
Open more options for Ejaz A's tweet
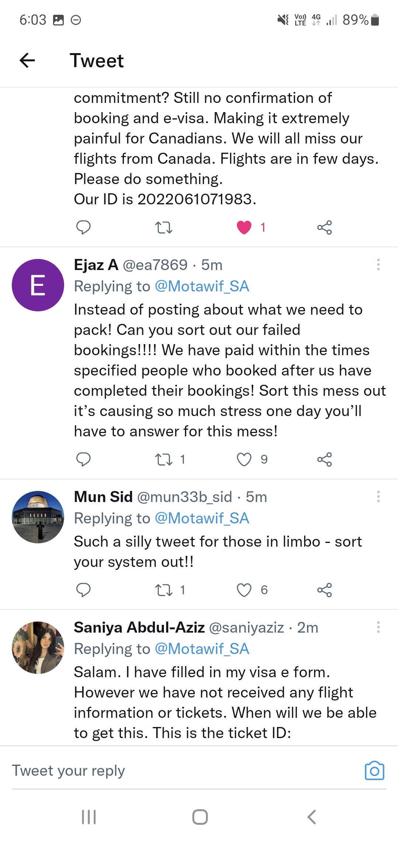pyautogui.click(x=378, y=264)
